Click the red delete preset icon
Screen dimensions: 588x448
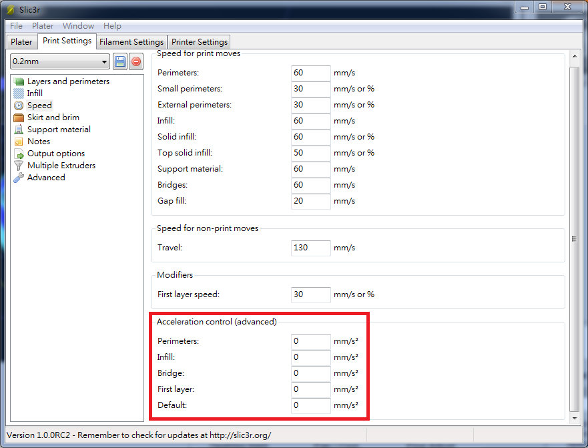click(x=136, y=61)
